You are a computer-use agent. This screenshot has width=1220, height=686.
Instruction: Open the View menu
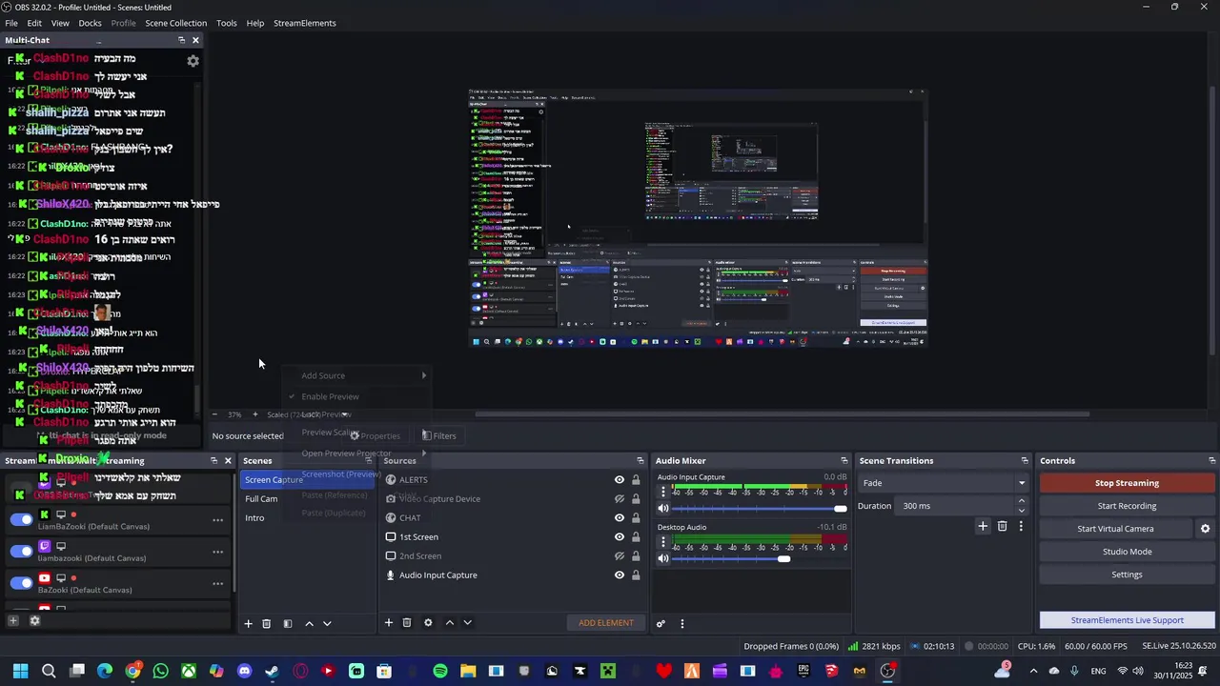[60, 23]
